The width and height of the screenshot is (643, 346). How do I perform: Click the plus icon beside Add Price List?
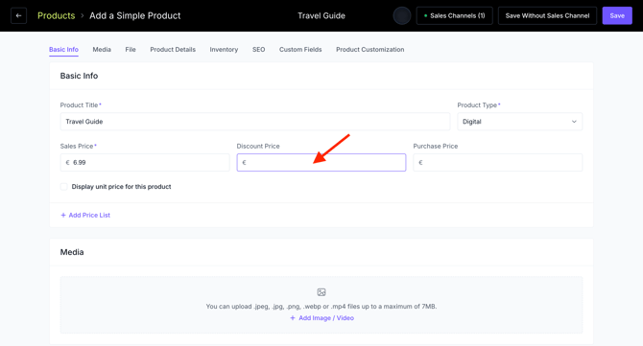click(x=63, y=215)
